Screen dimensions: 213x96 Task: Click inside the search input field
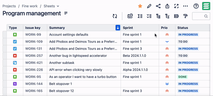(201, 16)
